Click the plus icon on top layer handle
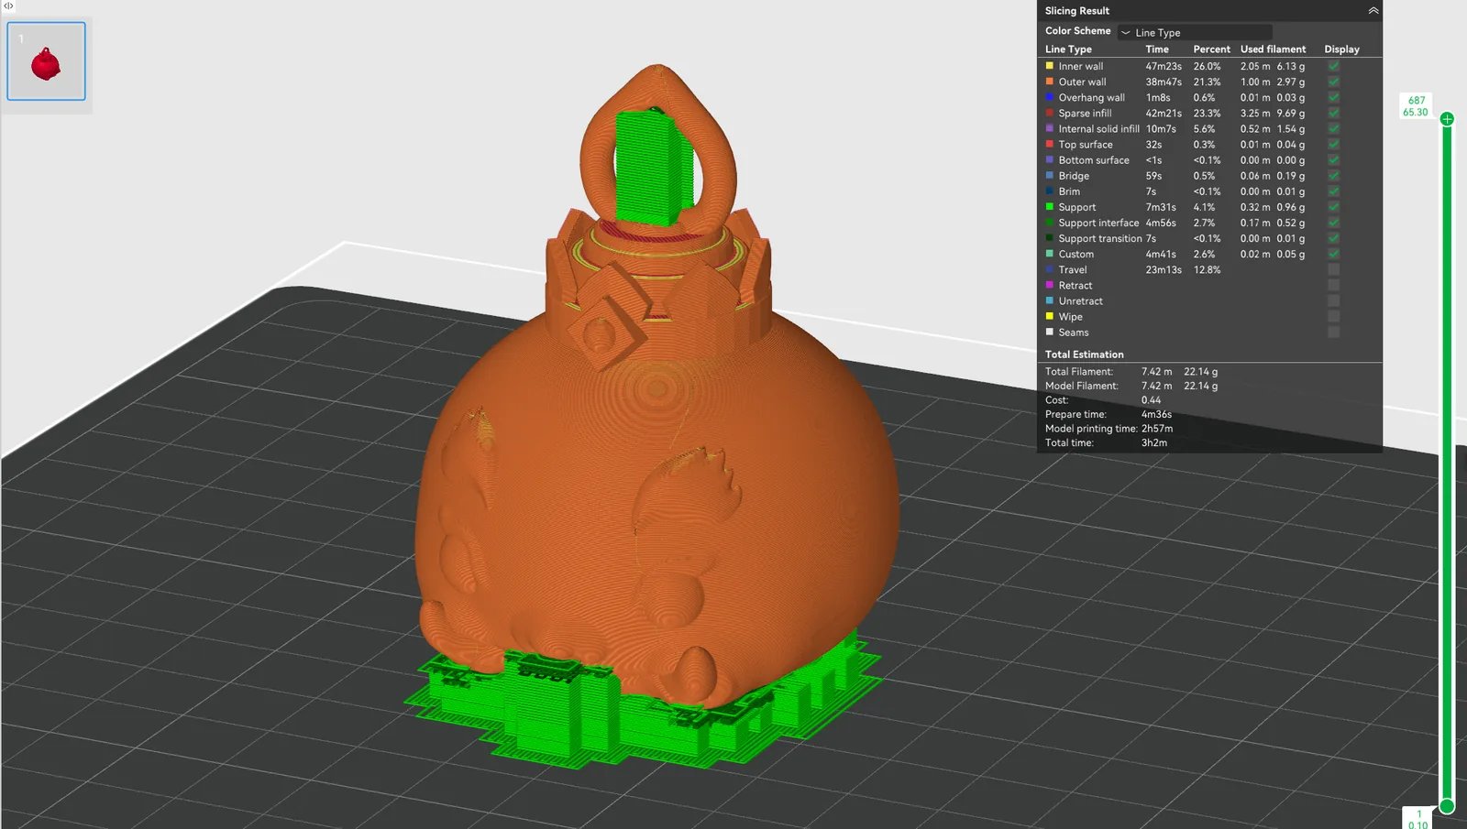Viewport: 1467px width, 829px height. tap(1447, 119)
